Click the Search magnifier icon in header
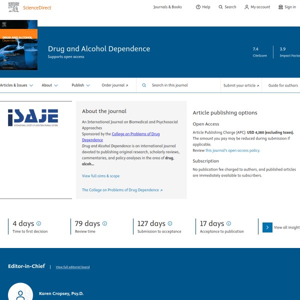This screenshot has width=300, height=300. click(x=221, y=7)
